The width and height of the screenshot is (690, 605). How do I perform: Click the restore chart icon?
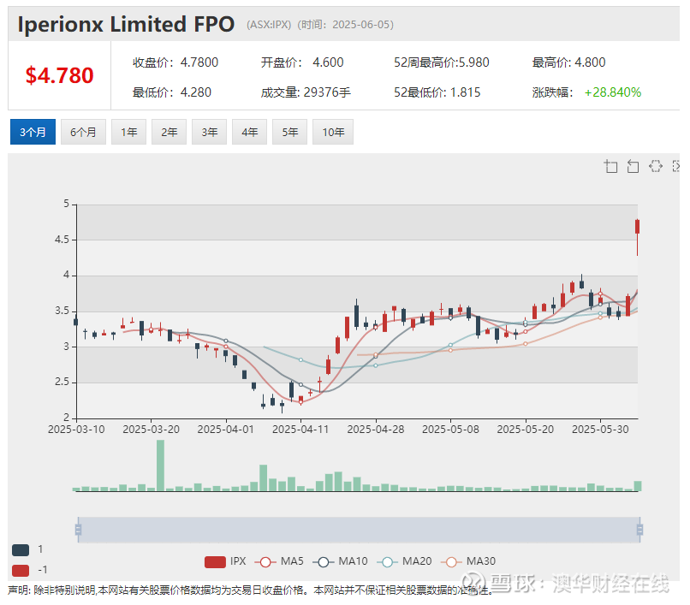click(655, 166)
